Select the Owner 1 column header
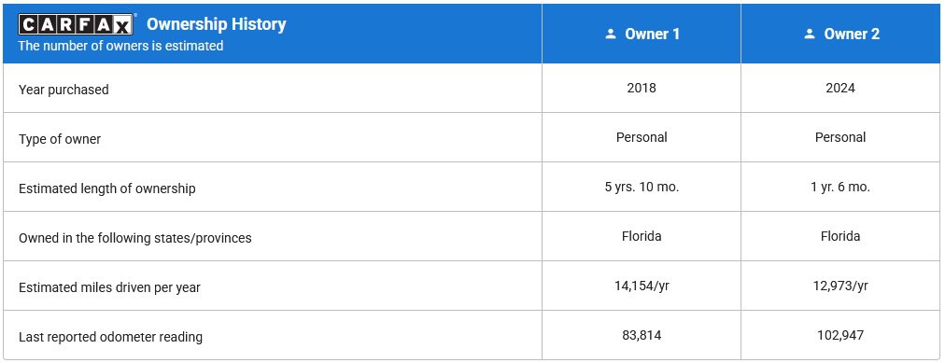Screen dimensions: 945x363 pos(642,34)
